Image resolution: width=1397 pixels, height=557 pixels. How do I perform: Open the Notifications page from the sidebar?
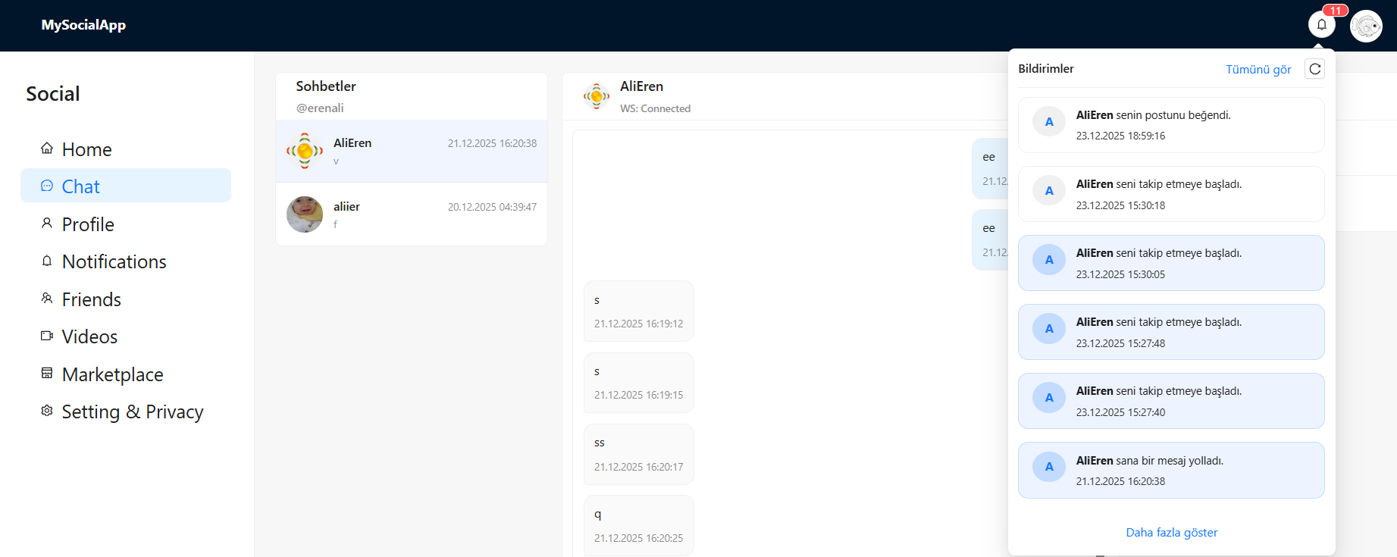click(126, 261)
